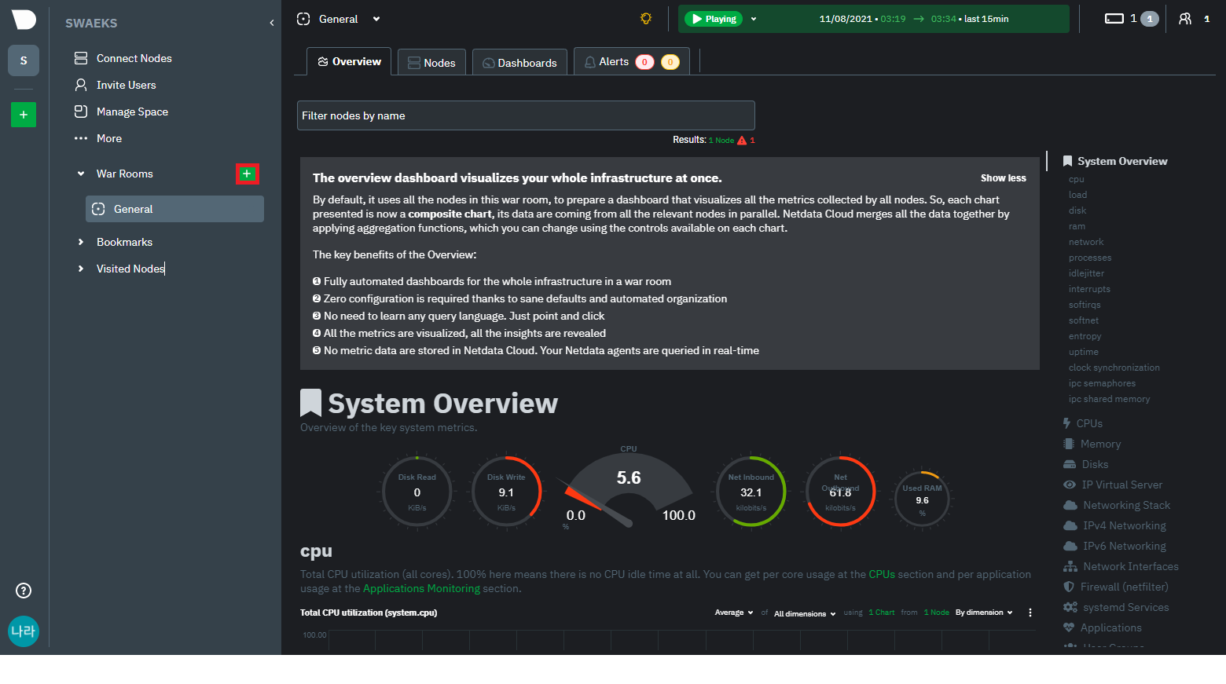
Task: Open the CPU chart three-dot menu
Action: [1030, 613]
